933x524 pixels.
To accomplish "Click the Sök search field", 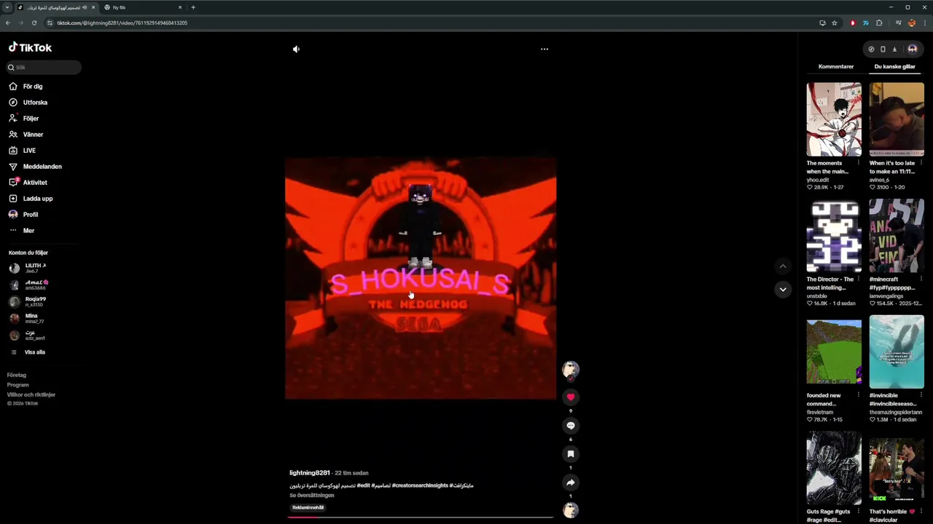I will click(x=44, y=67).
